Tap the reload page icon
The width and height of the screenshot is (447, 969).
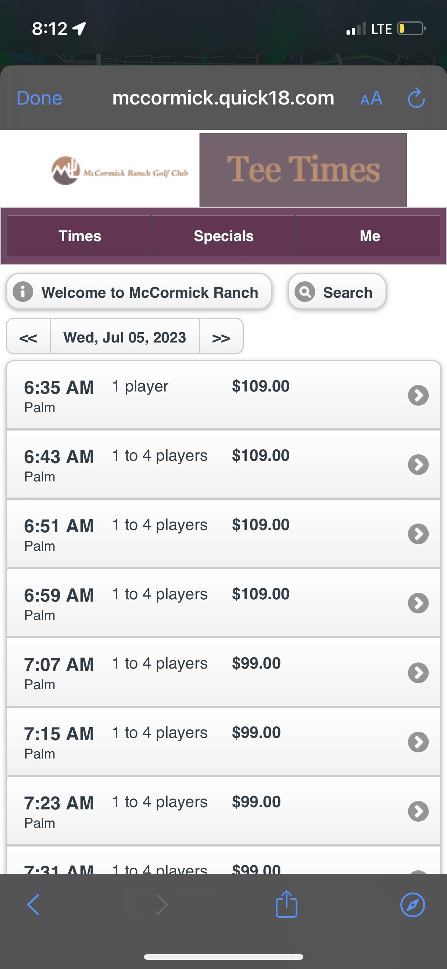(416, 98)
